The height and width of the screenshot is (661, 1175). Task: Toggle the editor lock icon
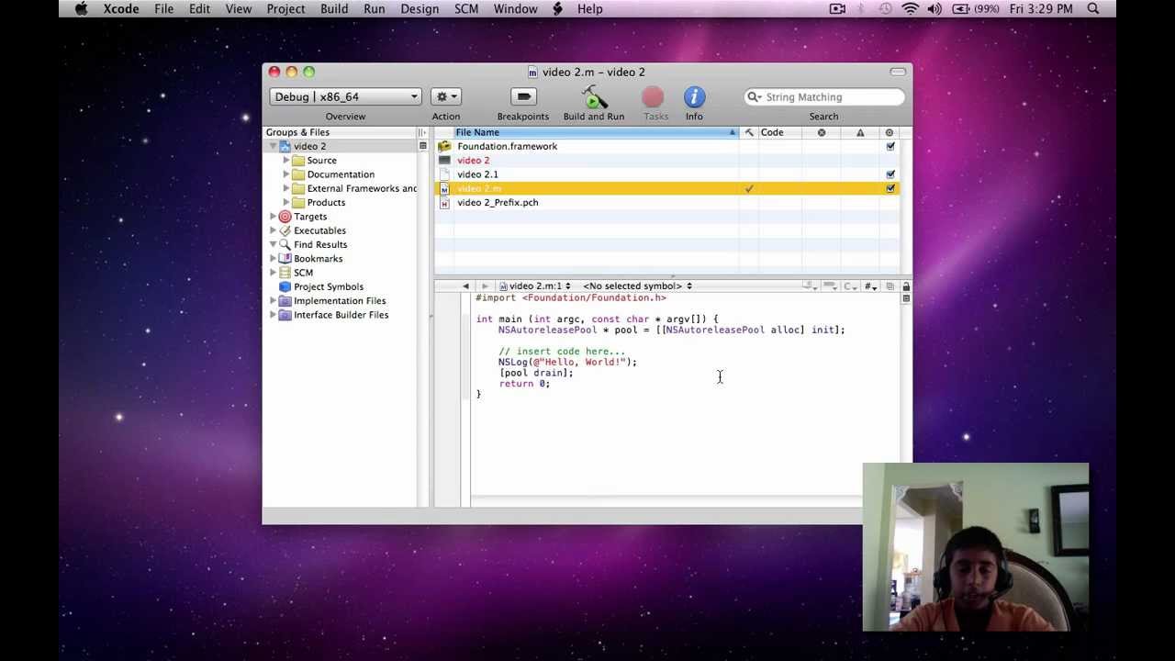coord(905,286)
